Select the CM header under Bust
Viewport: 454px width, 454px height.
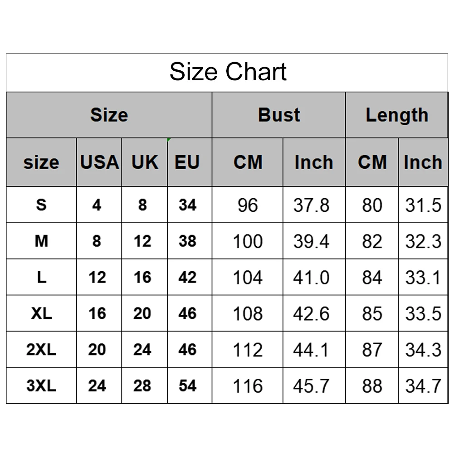[248, 162]
